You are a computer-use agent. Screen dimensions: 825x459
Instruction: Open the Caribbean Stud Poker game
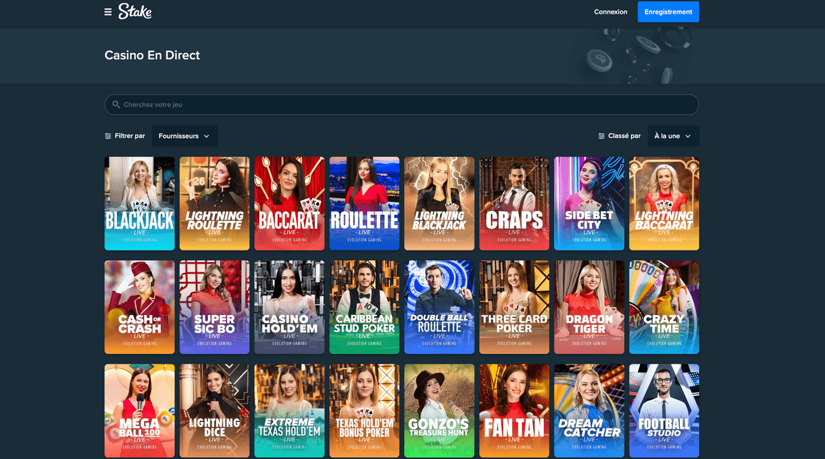point(364,307)
